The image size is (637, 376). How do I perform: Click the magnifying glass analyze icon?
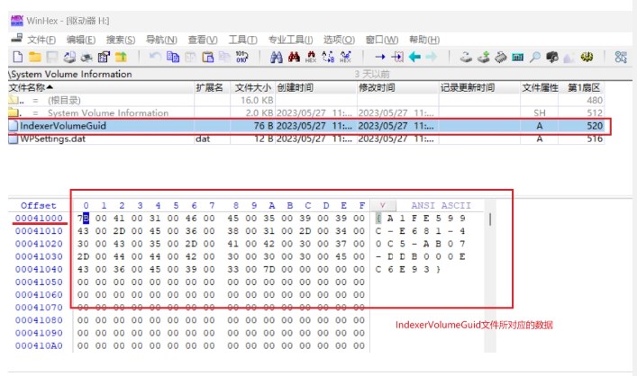(535, 58)
